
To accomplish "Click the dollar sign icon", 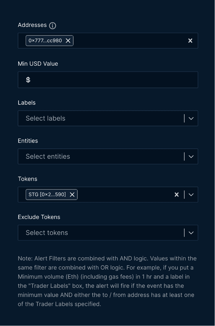I will pyautogui.click(x=28, y=80).
